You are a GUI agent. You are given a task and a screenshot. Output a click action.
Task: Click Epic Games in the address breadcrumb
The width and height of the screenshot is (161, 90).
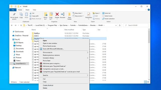pos(64,25)
